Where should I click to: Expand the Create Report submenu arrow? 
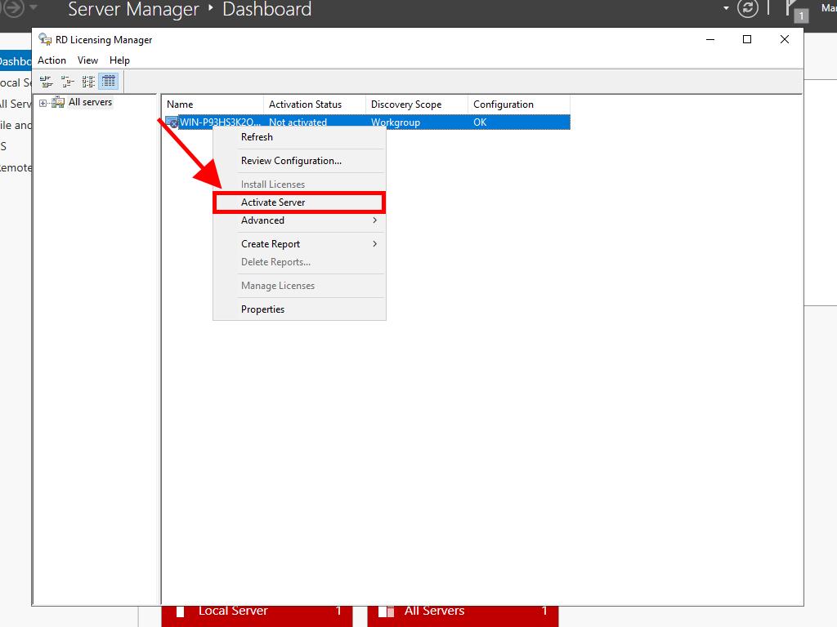[374, 243]
